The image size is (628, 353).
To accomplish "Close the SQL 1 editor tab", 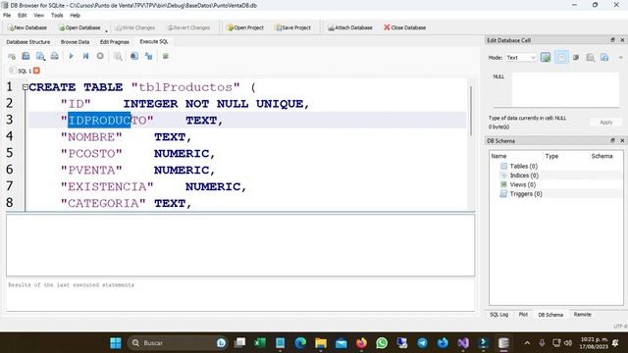I will point(36,71).
